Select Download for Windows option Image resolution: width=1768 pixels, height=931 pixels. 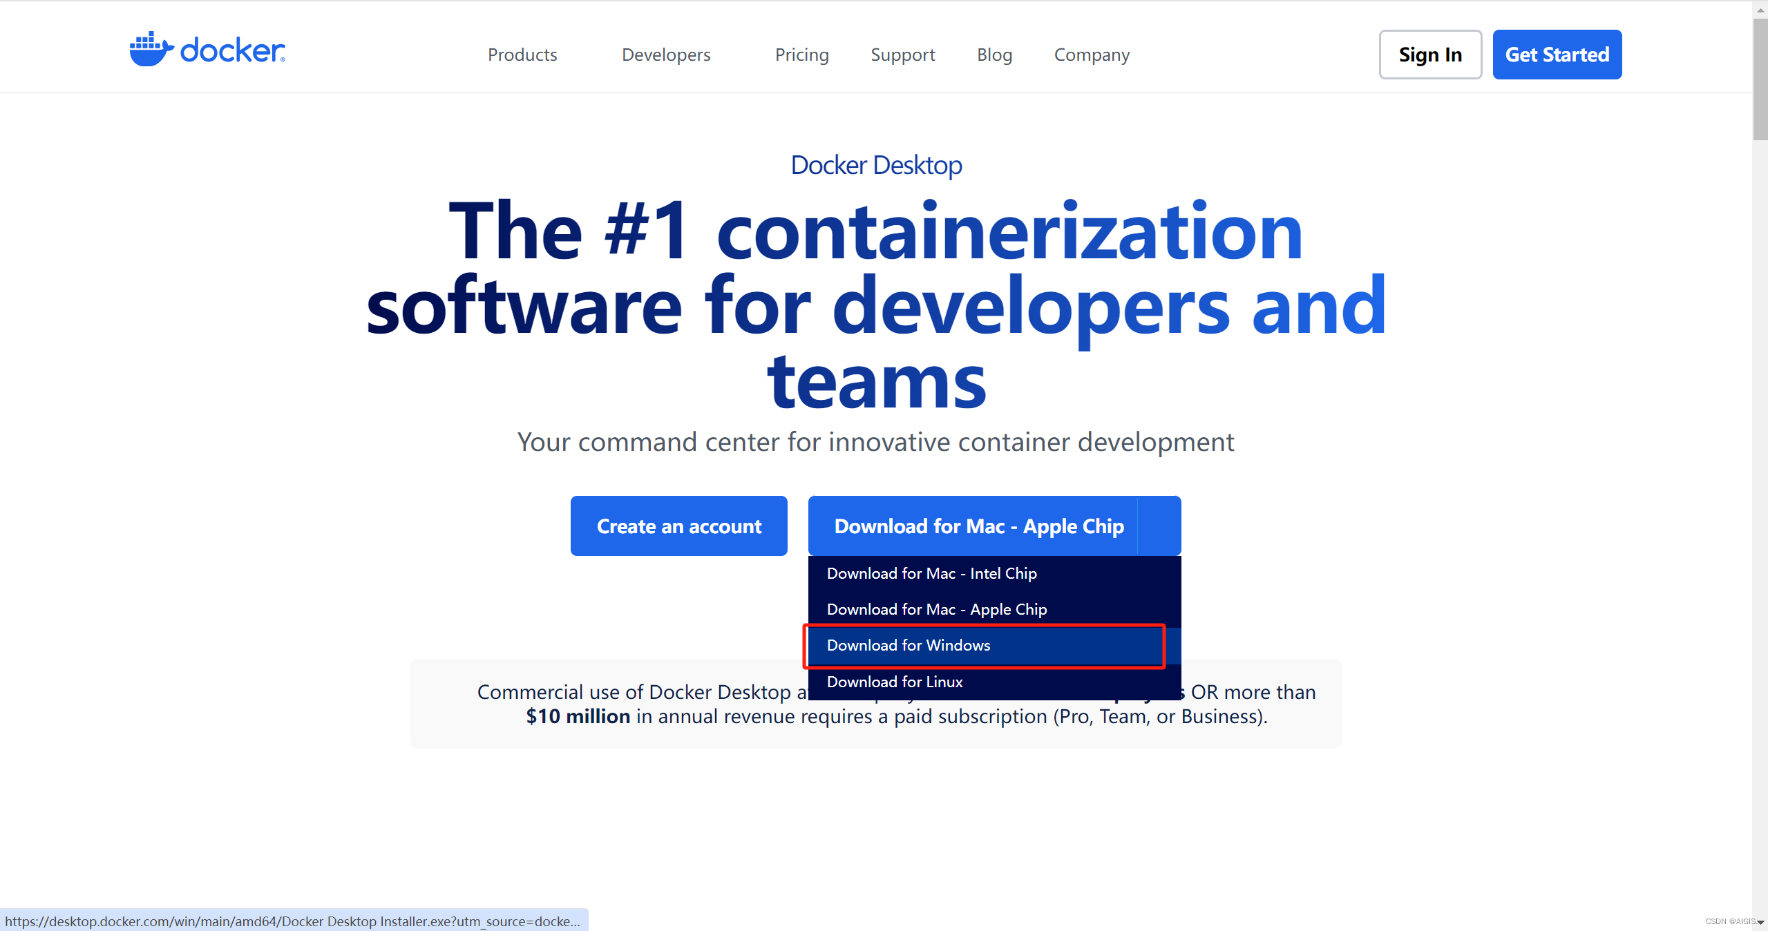pyautogui.click(x=994, y=645)
